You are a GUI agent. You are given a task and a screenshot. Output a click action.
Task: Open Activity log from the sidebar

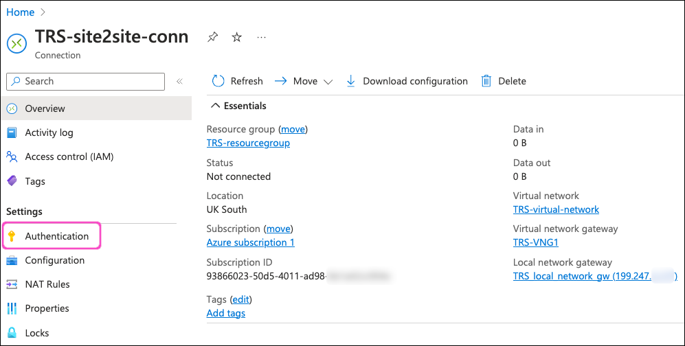pos(49,132)
